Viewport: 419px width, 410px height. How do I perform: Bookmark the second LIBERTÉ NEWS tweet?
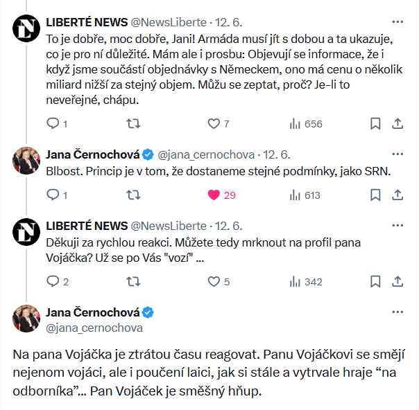(375, 281)
